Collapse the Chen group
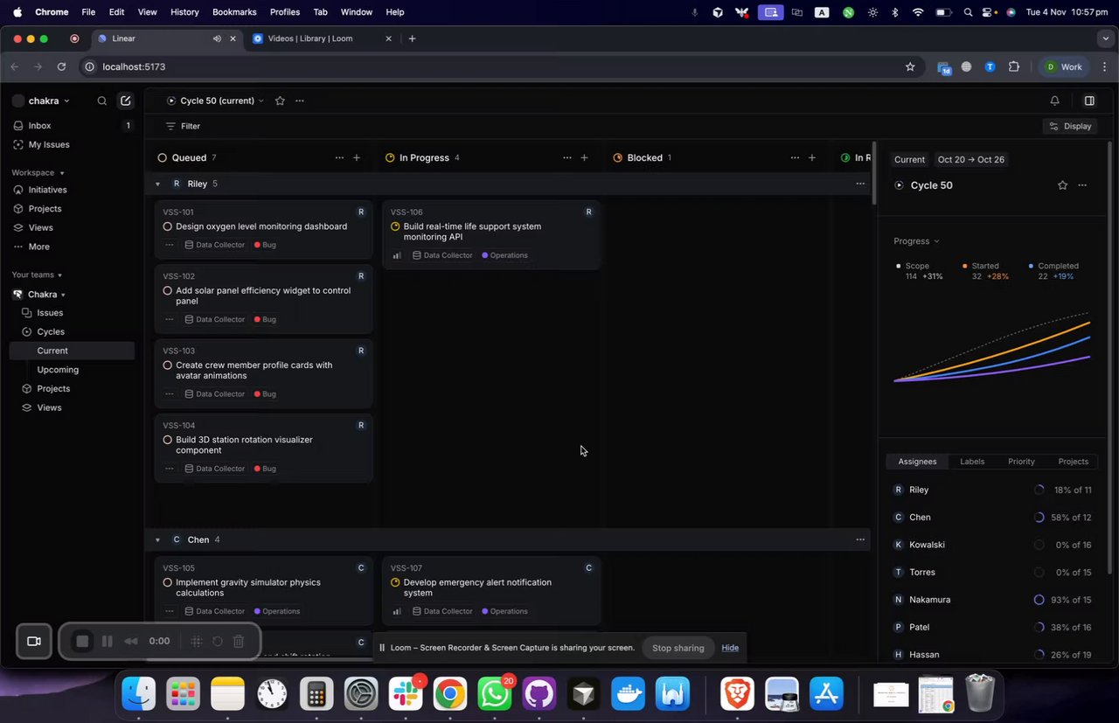The width and height of the screenshot is (1119, 723). point(157,539)
